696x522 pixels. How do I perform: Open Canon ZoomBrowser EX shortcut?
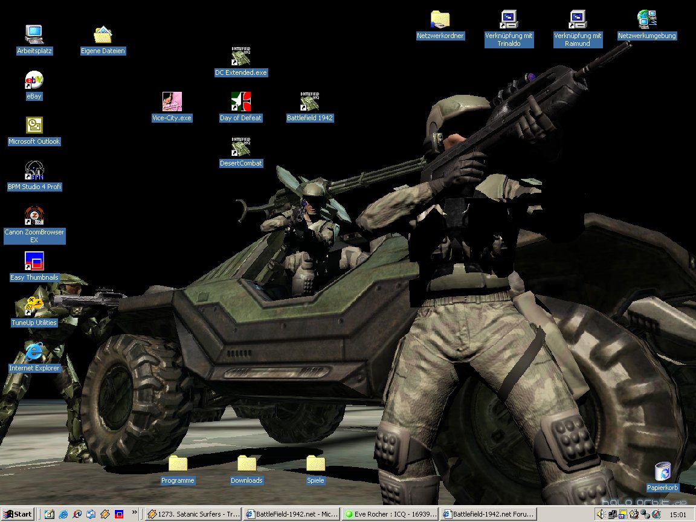[34, 225]
